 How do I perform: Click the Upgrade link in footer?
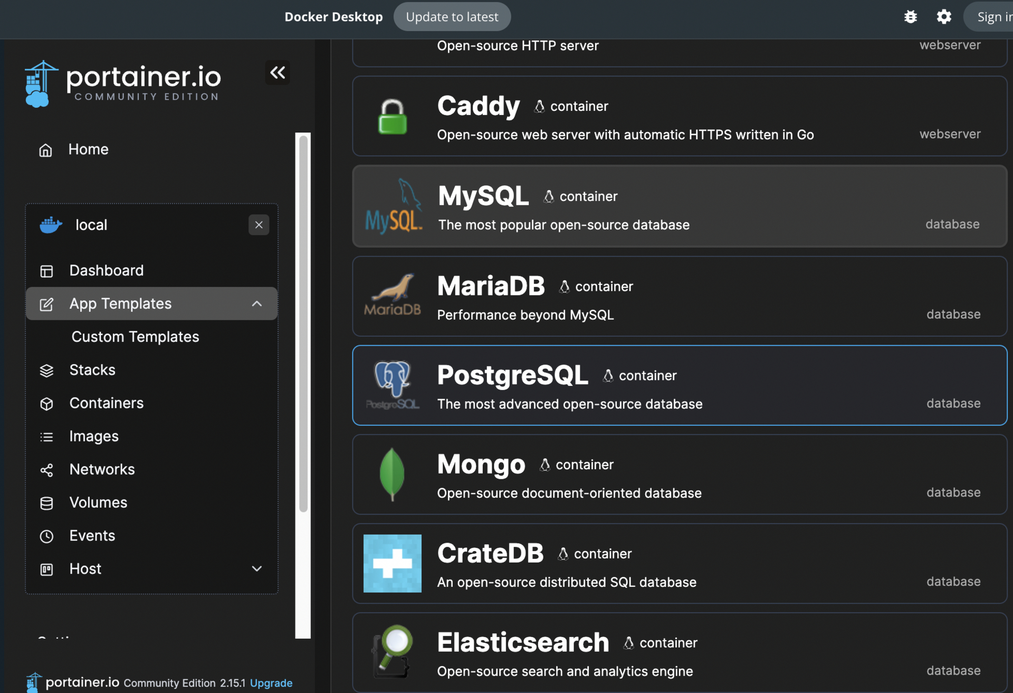click(x=271, y=683)
